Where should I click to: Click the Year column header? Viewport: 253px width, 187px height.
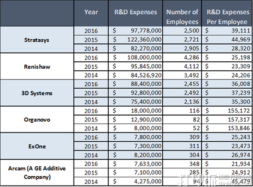[91, 13]
